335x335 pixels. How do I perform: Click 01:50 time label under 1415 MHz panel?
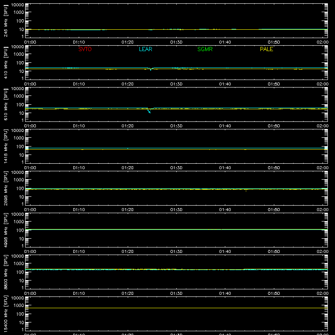[x=274, y=168]
